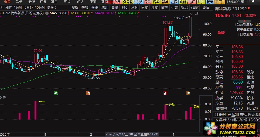The image size is (260, 137).
Task: Click the +自选 add to watchlist button
Action: [x=194, y=8]
